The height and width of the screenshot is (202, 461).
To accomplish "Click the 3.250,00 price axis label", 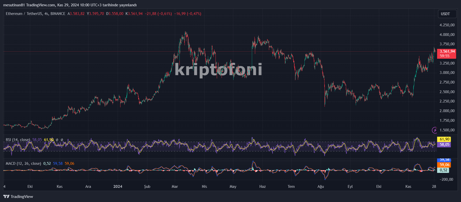I will (x=447, y=63).
